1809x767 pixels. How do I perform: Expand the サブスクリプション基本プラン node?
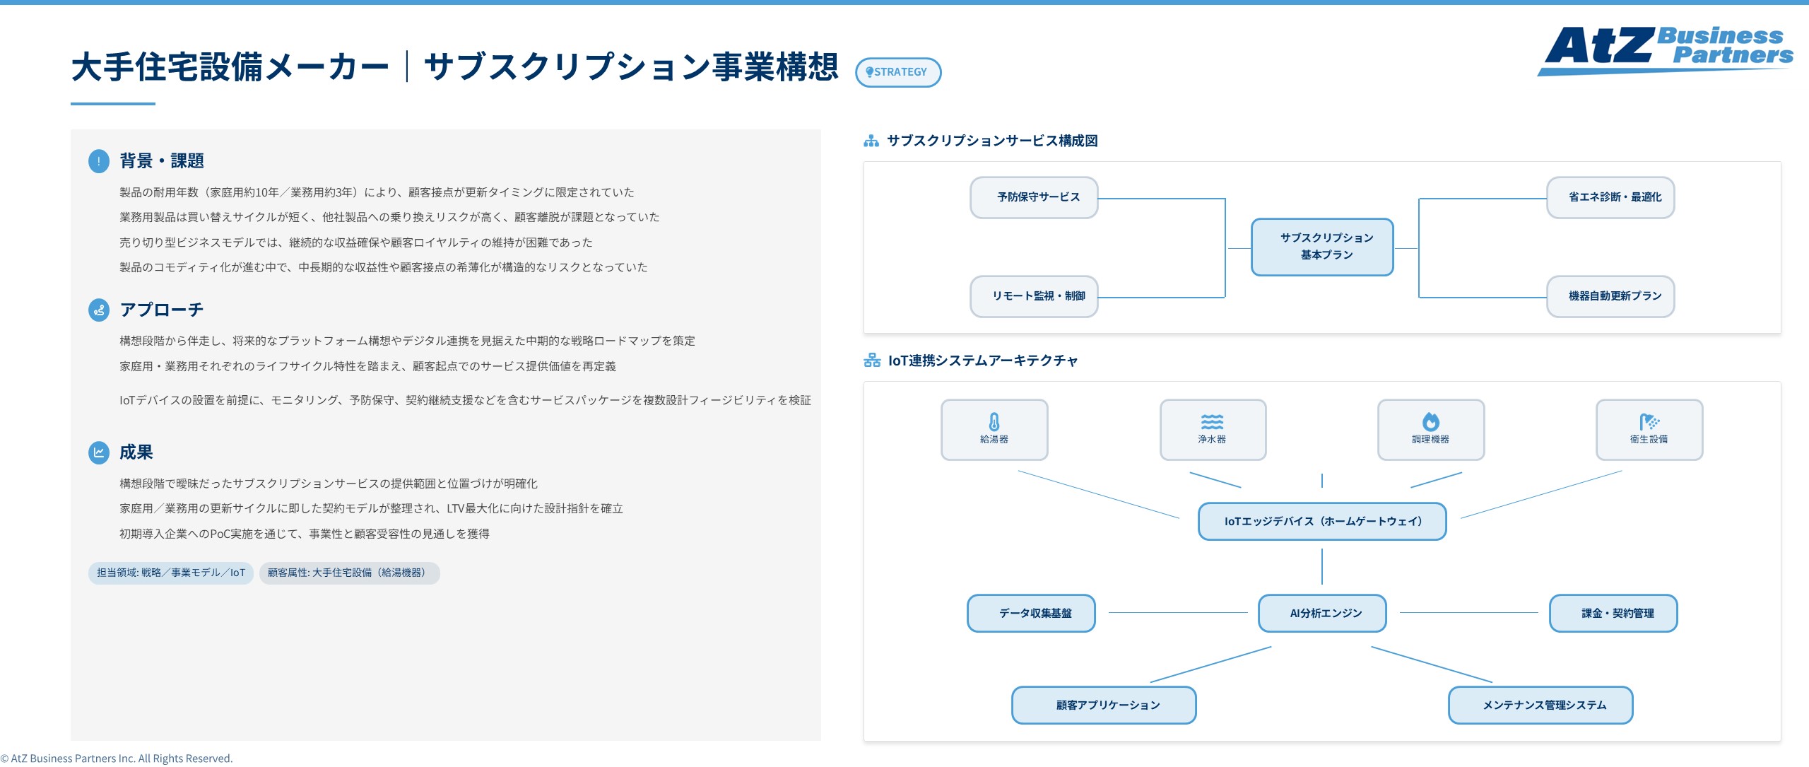(1322, 247)
